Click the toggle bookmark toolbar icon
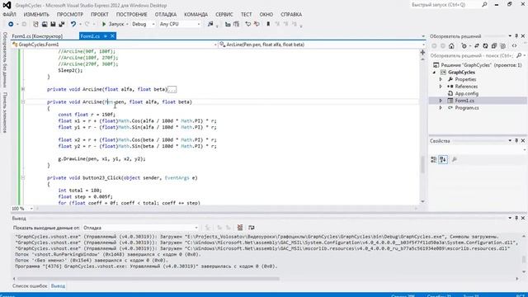The image size is (528, 297). 268,24
